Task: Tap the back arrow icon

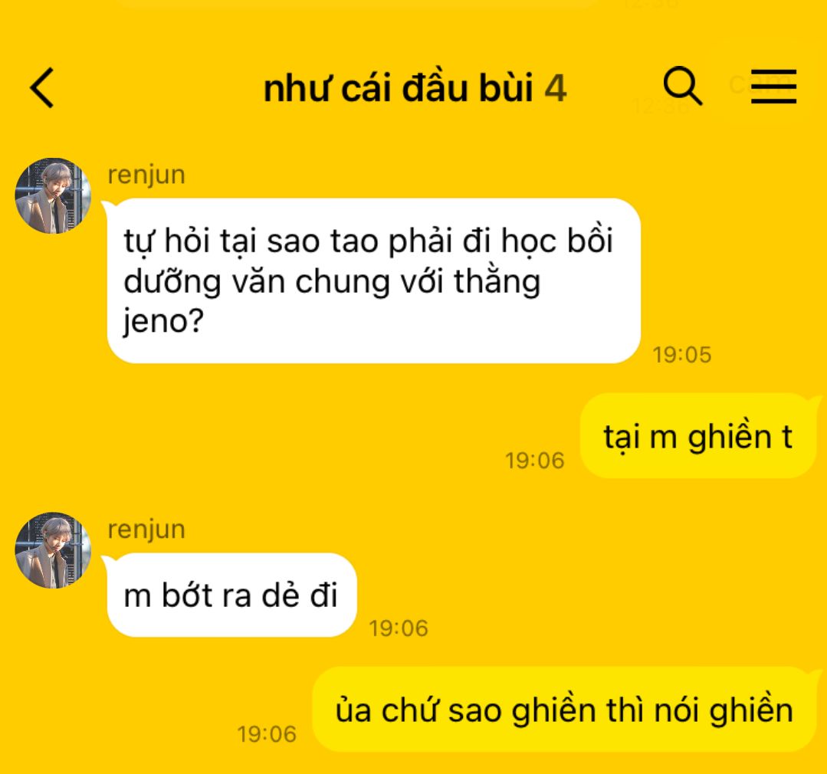Action: (x=42, y=87)
